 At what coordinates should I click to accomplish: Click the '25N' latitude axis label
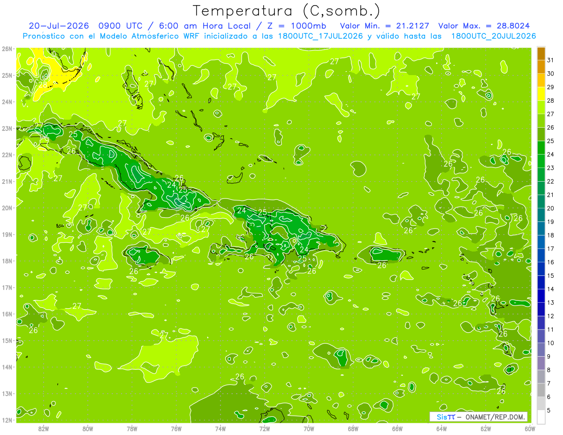point(7,75)
